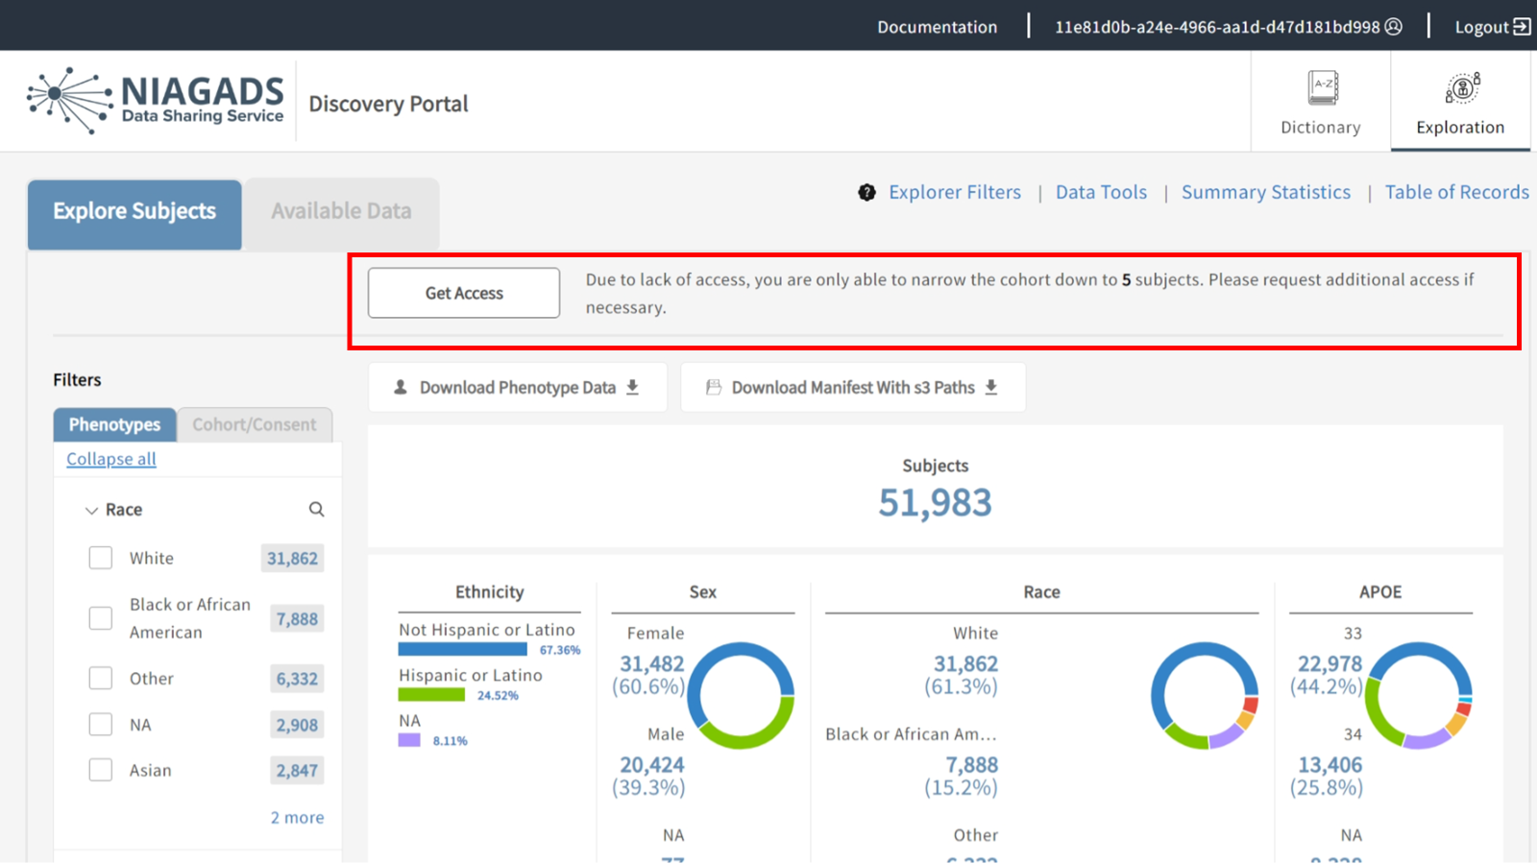
Task: Show 2 more race options
Action: 297,818
